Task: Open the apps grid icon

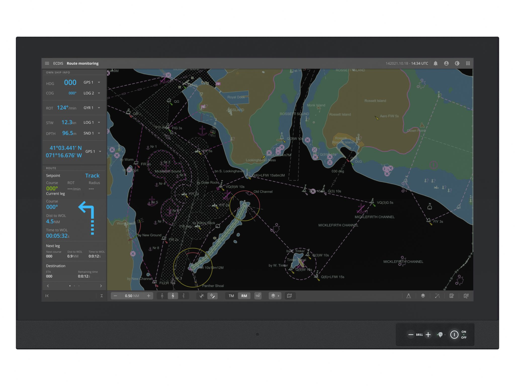Action: (x=468, y=63)
